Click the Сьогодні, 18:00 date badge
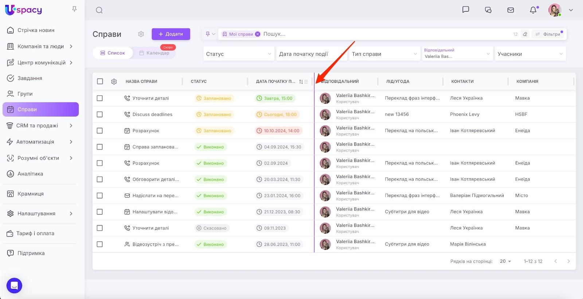Screen dimensions: 583x299 pyautogui.click(x=277, y=114)
